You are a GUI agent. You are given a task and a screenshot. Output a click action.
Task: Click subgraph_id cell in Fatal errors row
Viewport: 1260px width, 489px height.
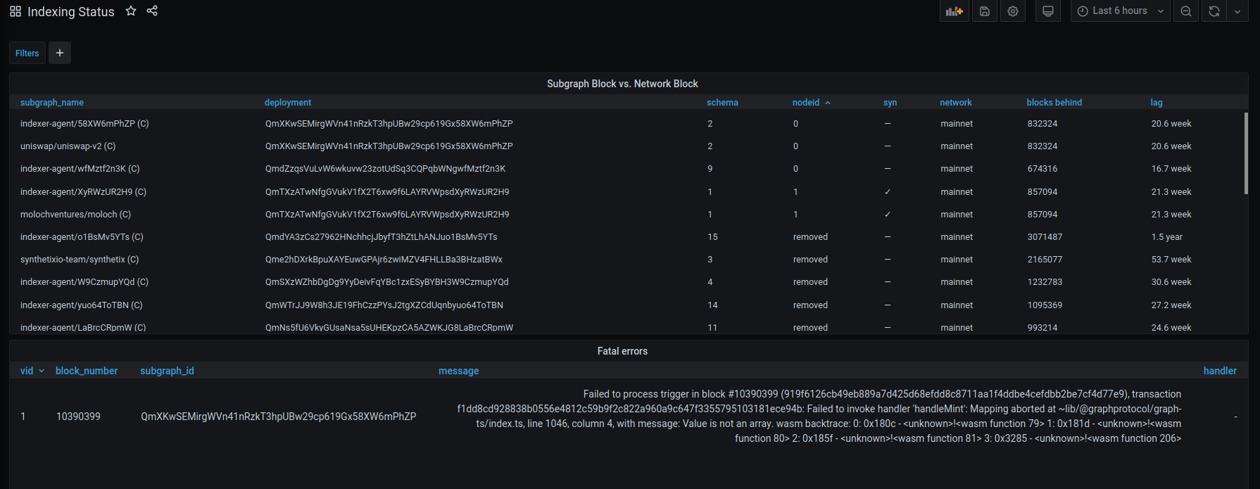[x=278, y=417]
